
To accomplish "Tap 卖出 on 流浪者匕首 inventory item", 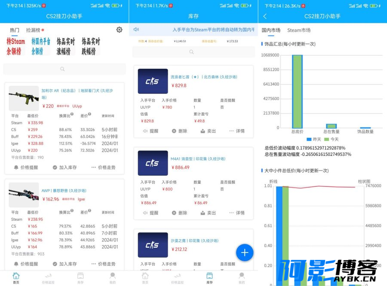I will click(x=208, y=131).
